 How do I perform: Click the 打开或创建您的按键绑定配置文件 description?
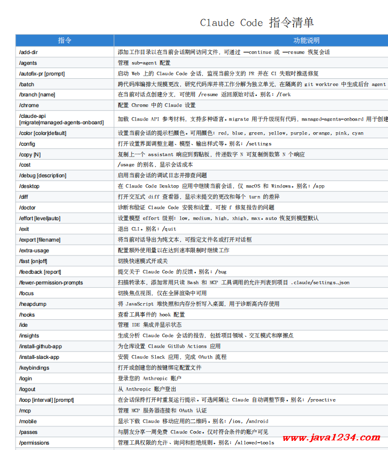[159, 367]
